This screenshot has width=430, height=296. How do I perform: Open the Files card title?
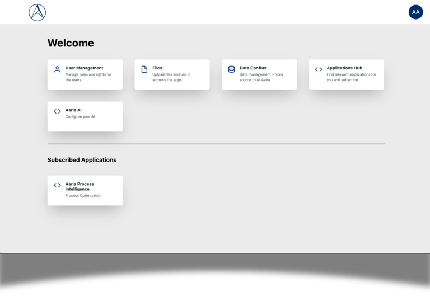[x=157, y=68]
